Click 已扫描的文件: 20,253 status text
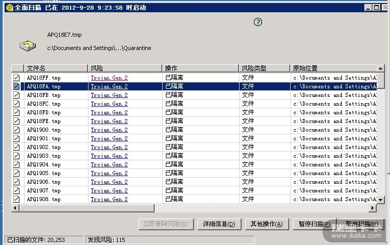Image resolution: width=390 pixels, height=245 pixels. point(36,240)
